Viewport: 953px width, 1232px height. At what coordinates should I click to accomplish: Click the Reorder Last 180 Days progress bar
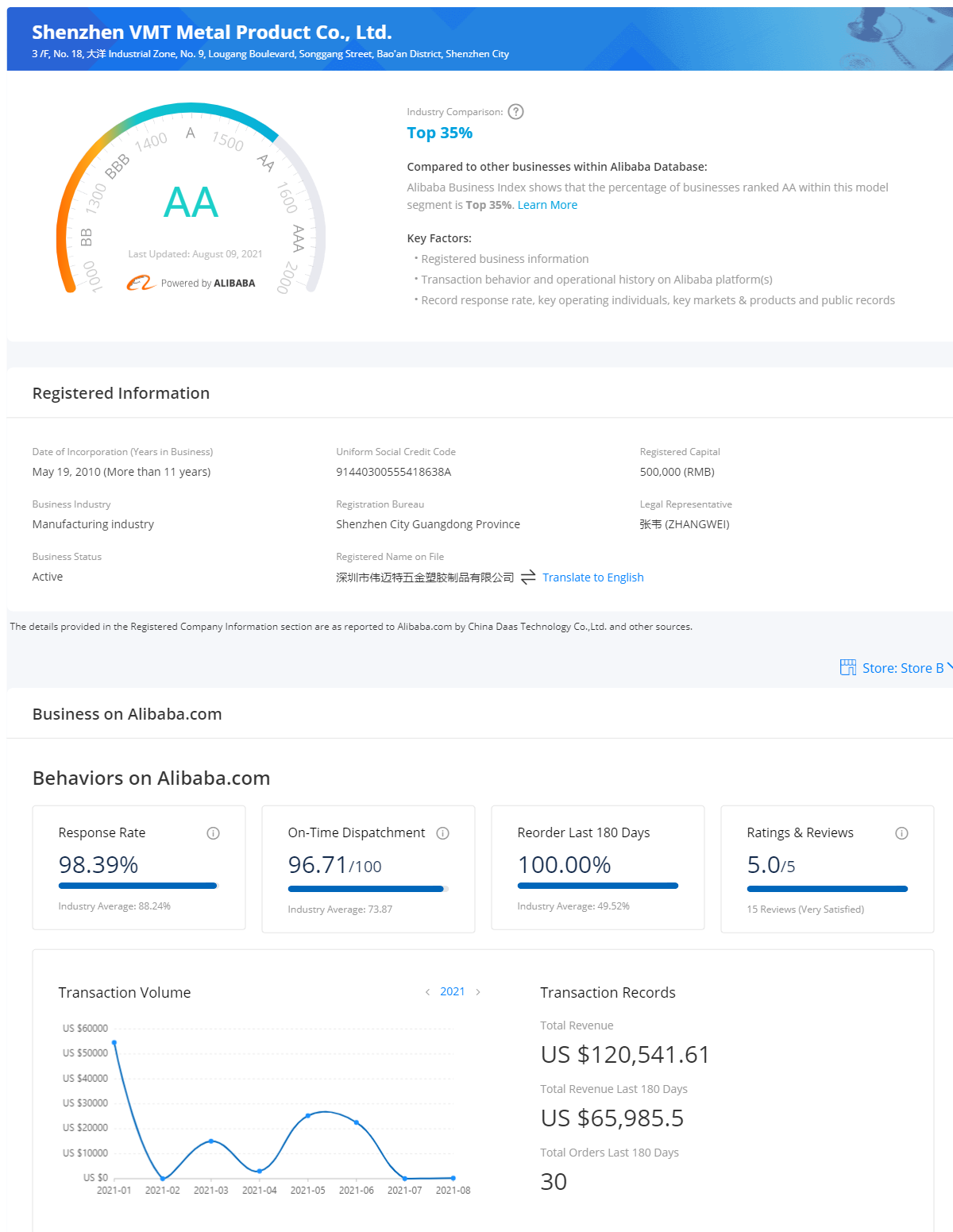point(597,886)
